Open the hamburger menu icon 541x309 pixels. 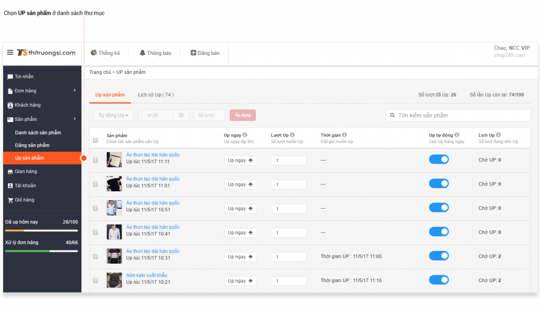coord(10,52)
